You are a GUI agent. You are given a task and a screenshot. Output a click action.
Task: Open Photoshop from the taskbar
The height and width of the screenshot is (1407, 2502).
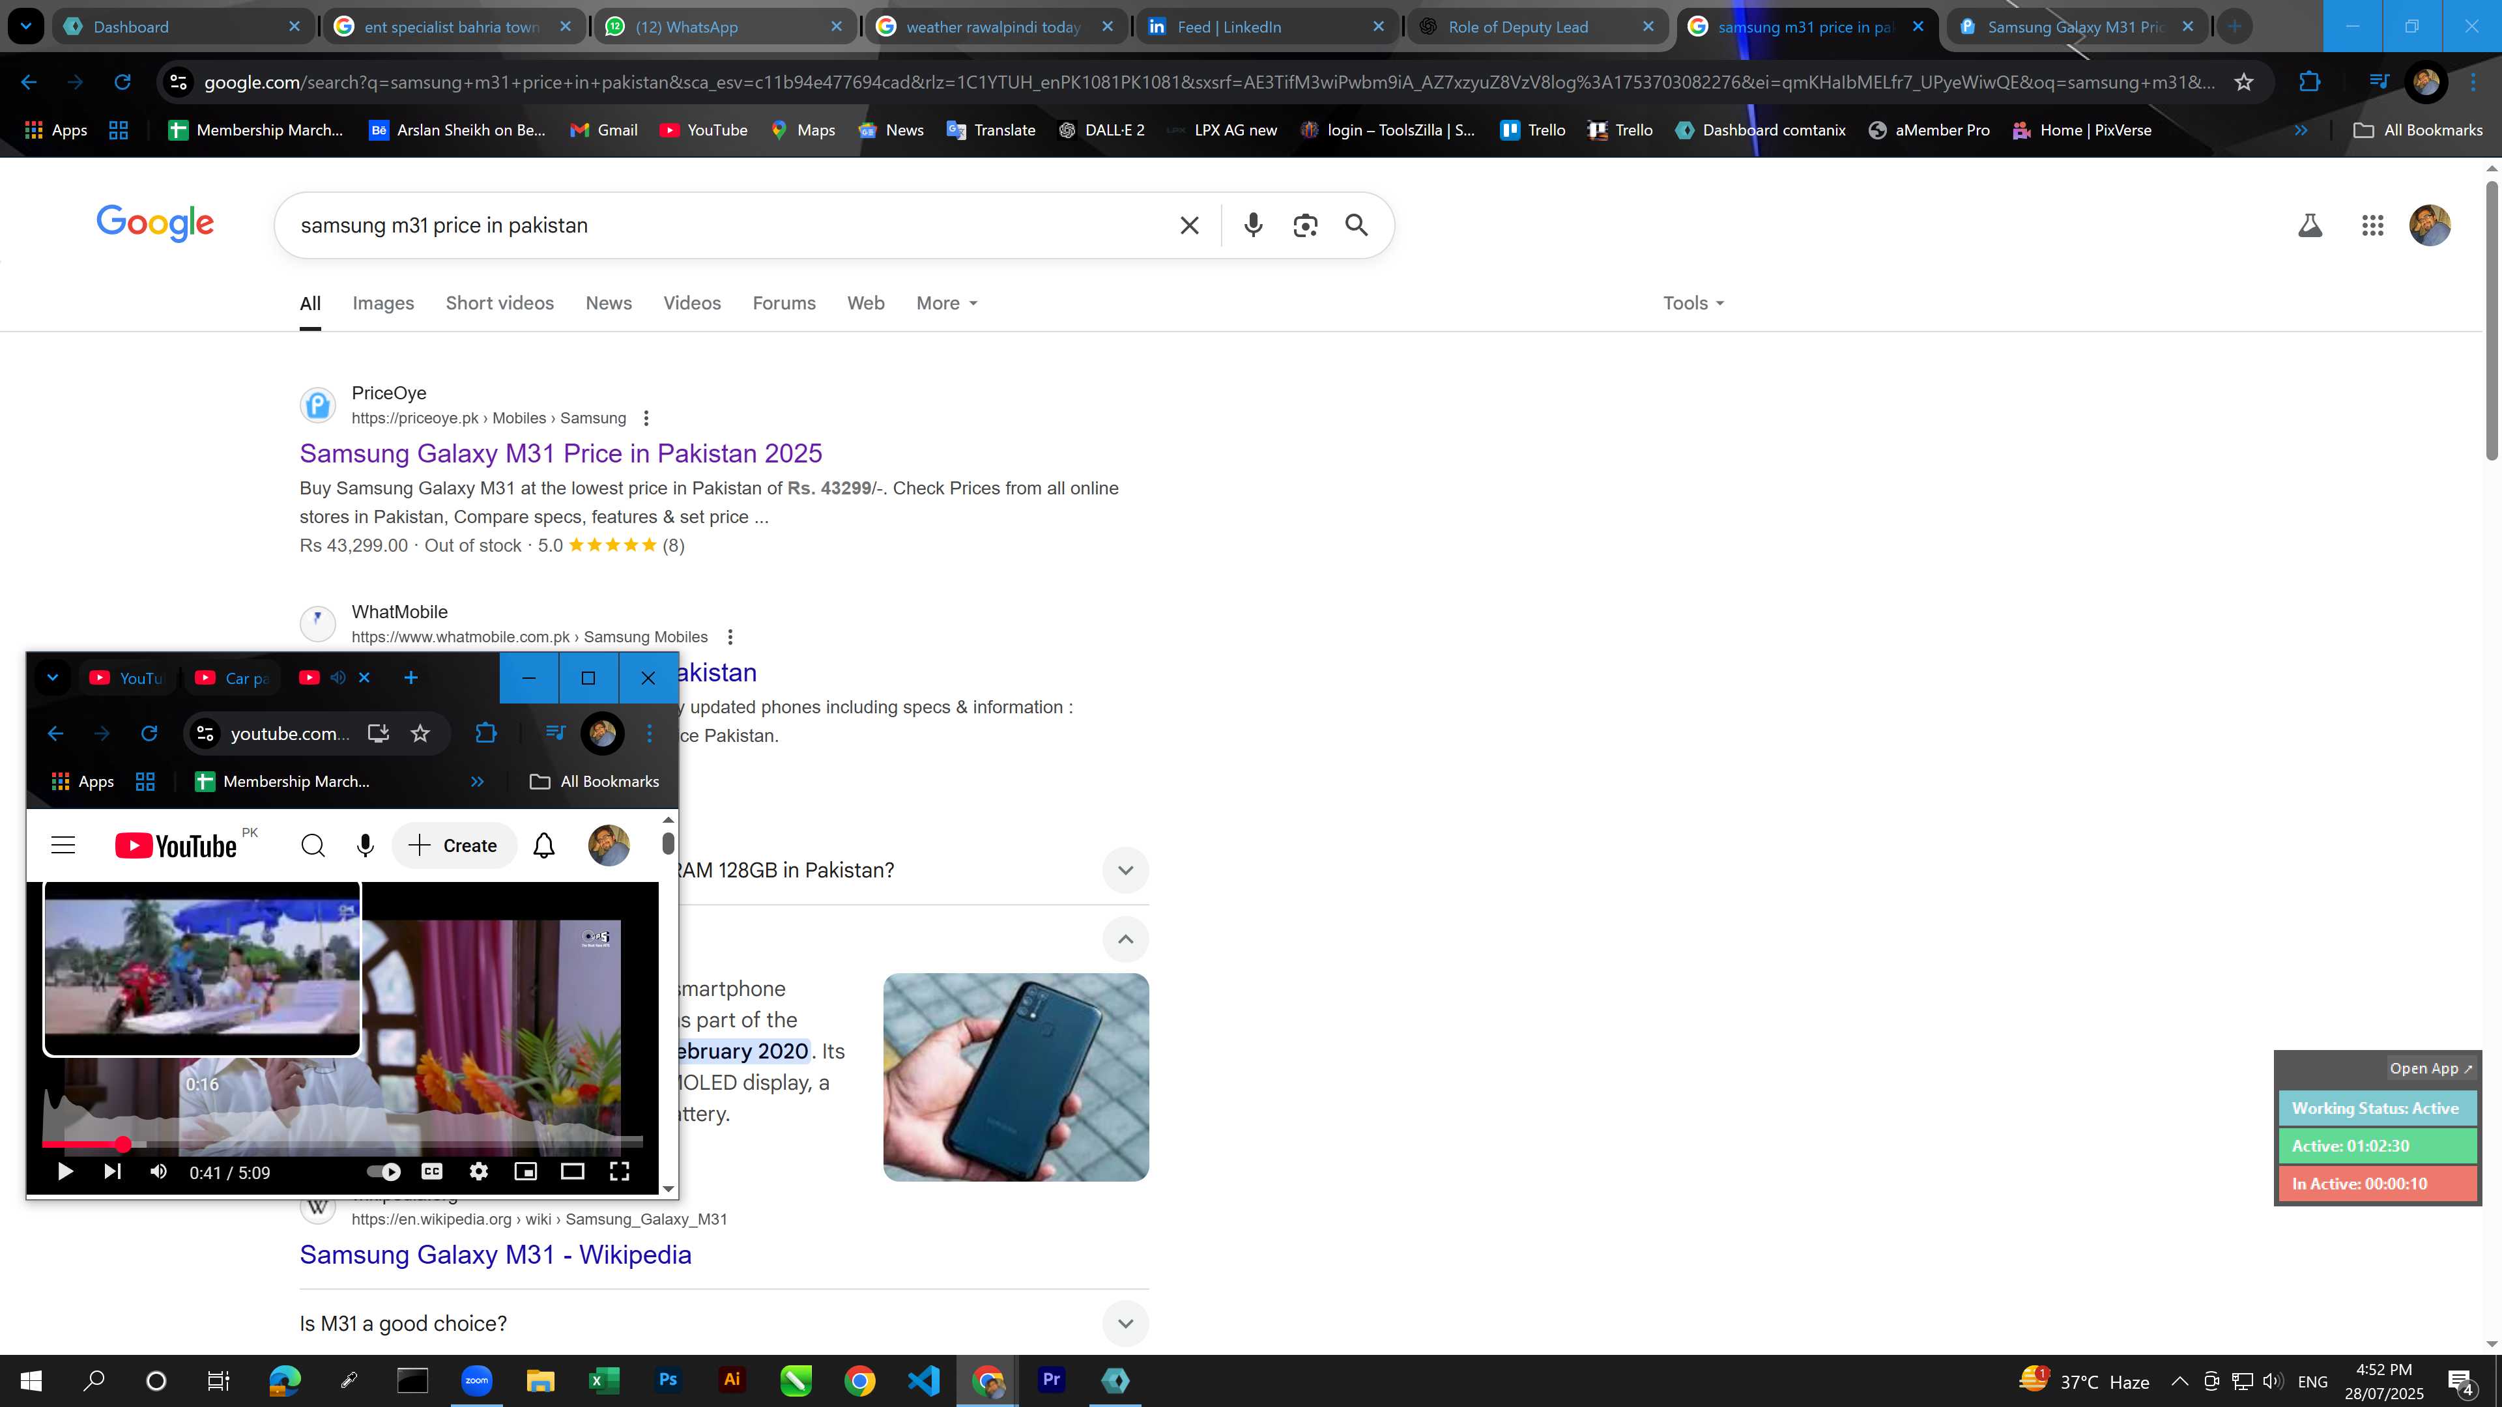669,1380
